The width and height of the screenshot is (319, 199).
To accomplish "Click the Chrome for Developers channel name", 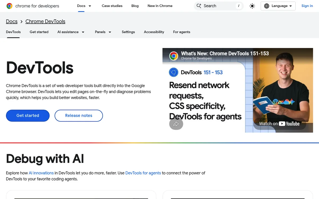I will 196,58.
